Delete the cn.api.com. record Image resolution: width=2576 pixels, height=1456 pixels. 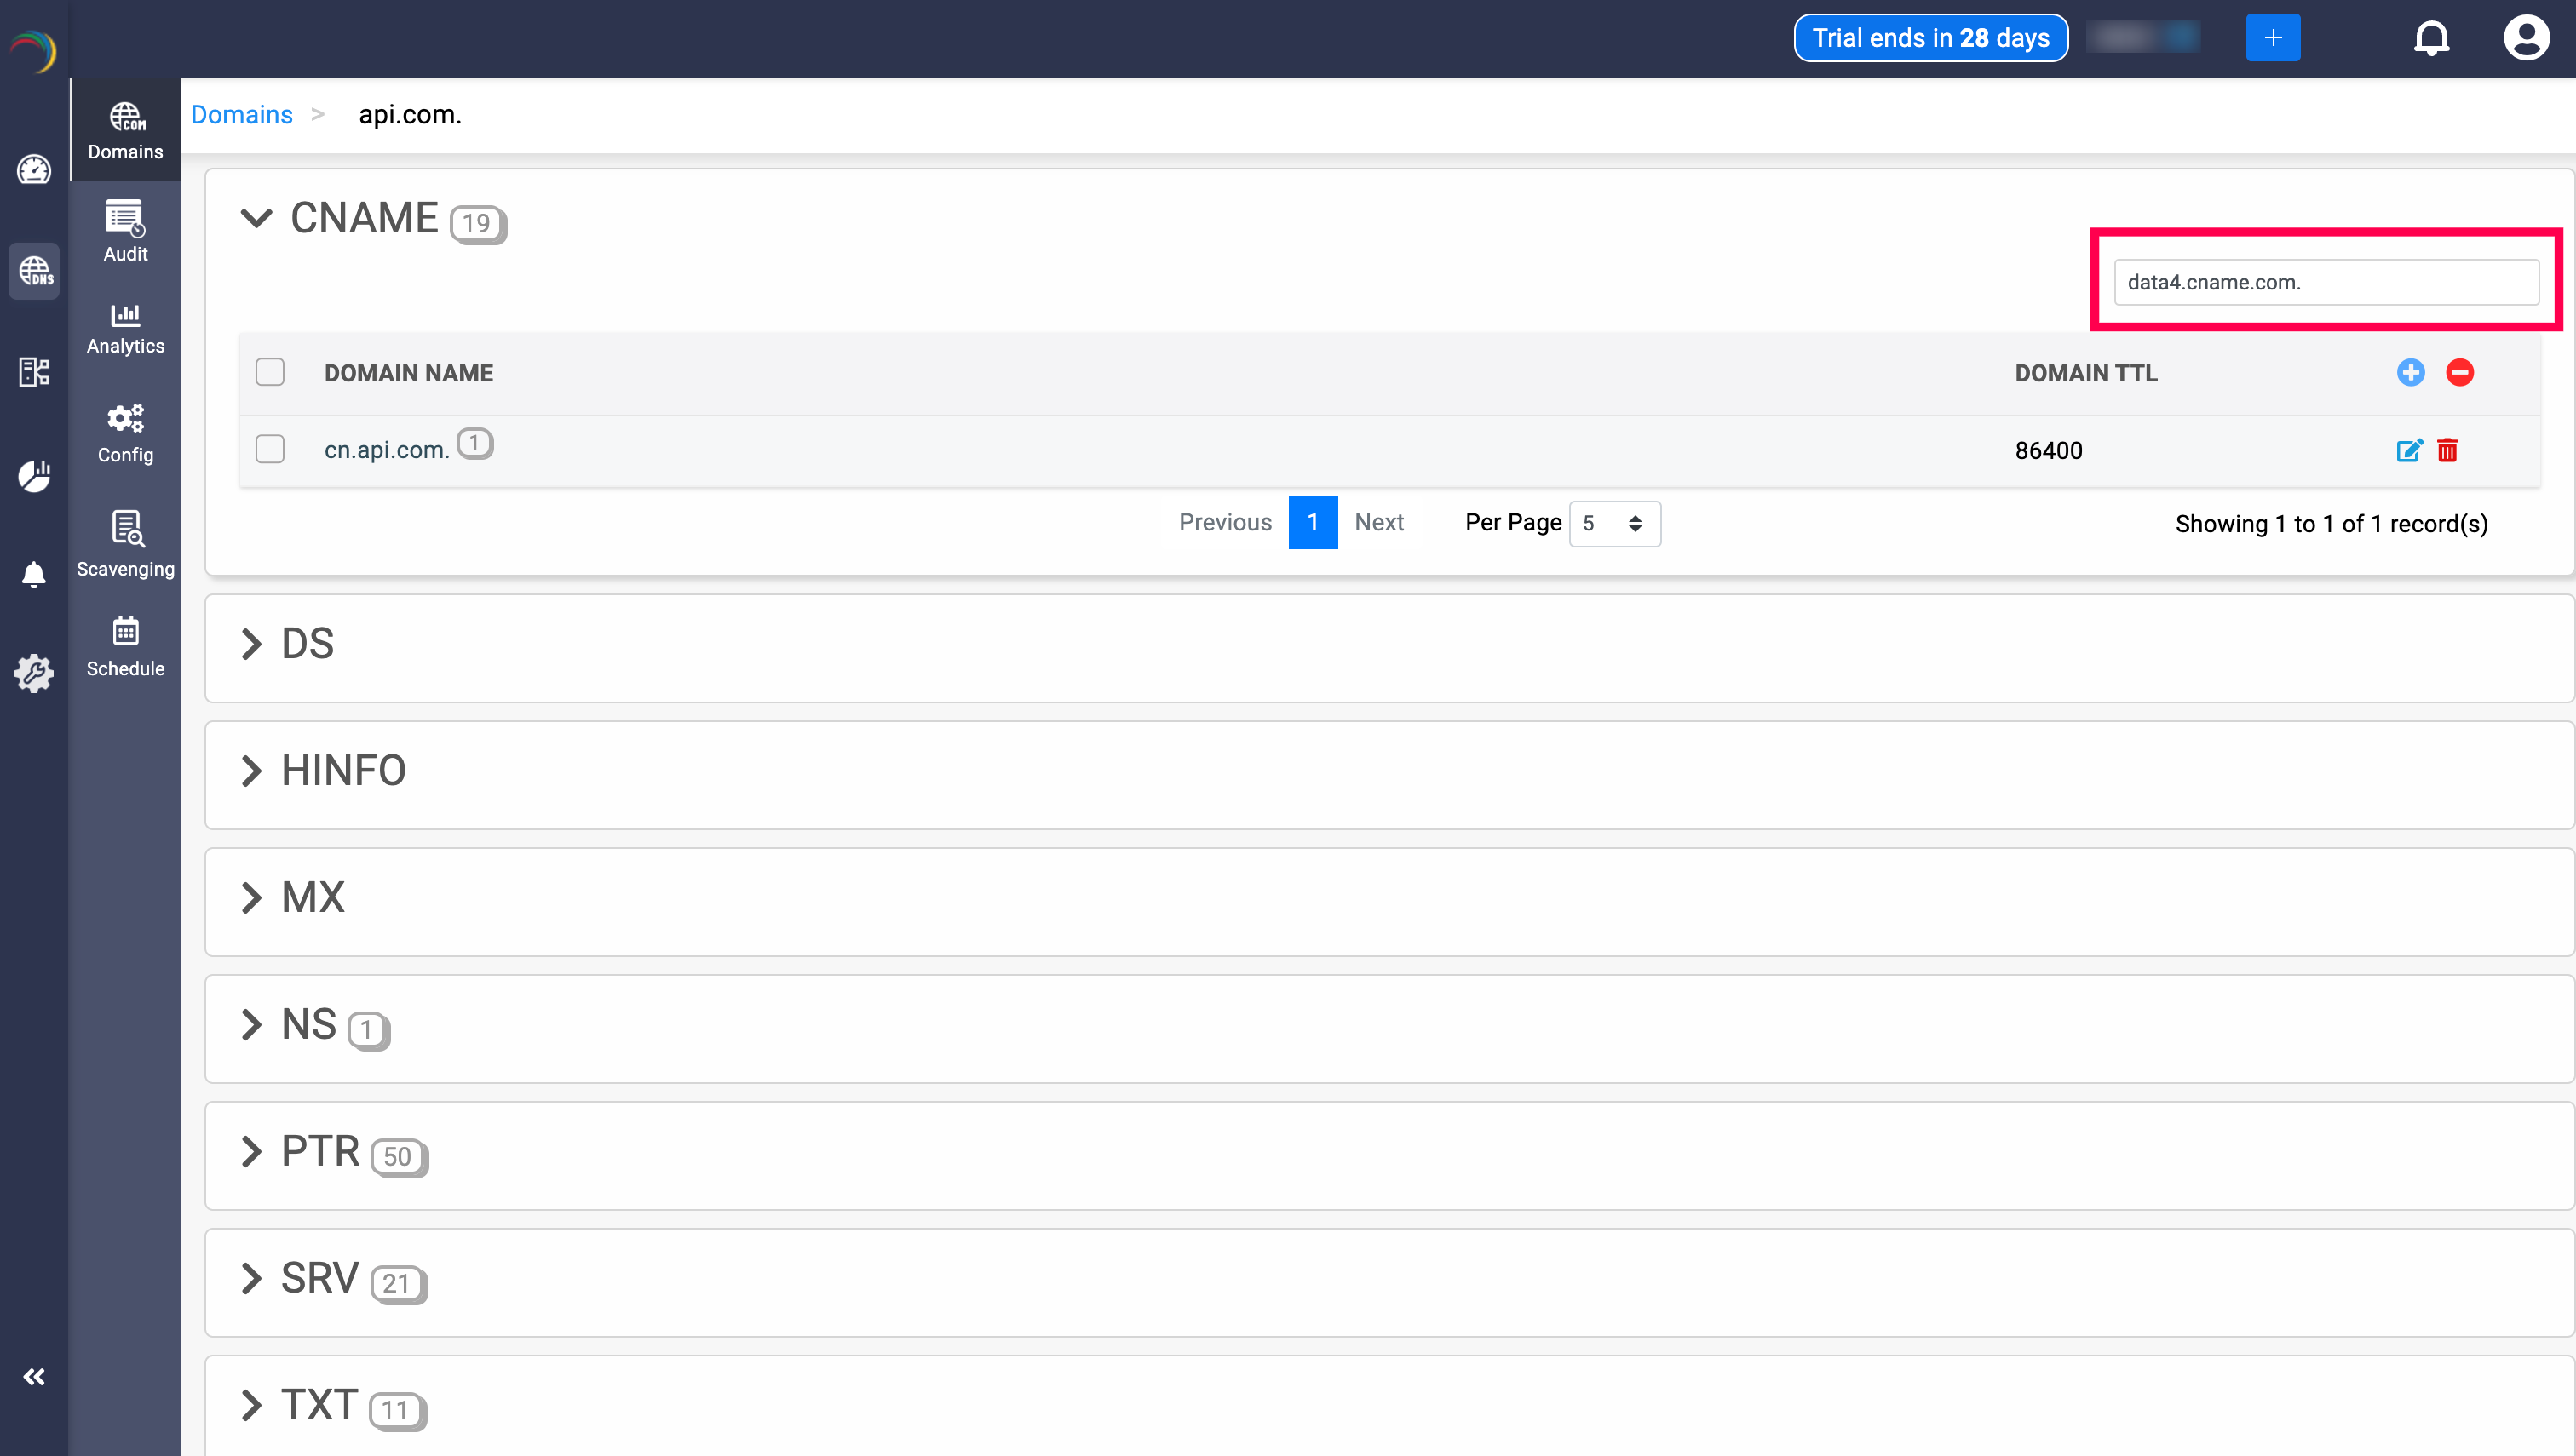coord(2447,450)
